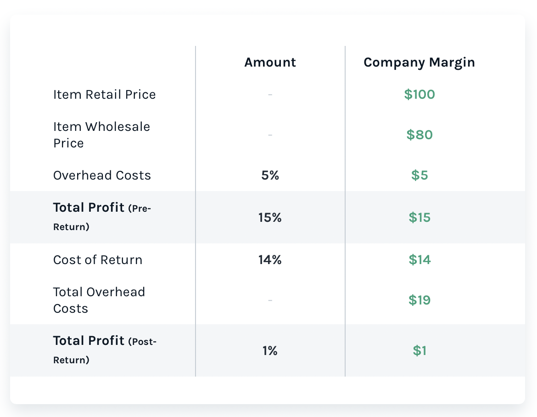
Task: Click the $80 wholesale price value
Action: 420,135
